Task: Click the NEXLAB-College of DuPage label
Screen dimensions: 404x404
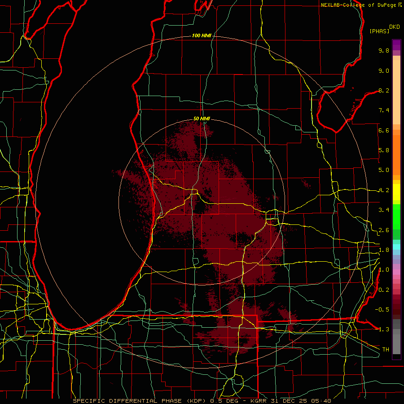Action: pyautogui.click(x=358, y=5)
